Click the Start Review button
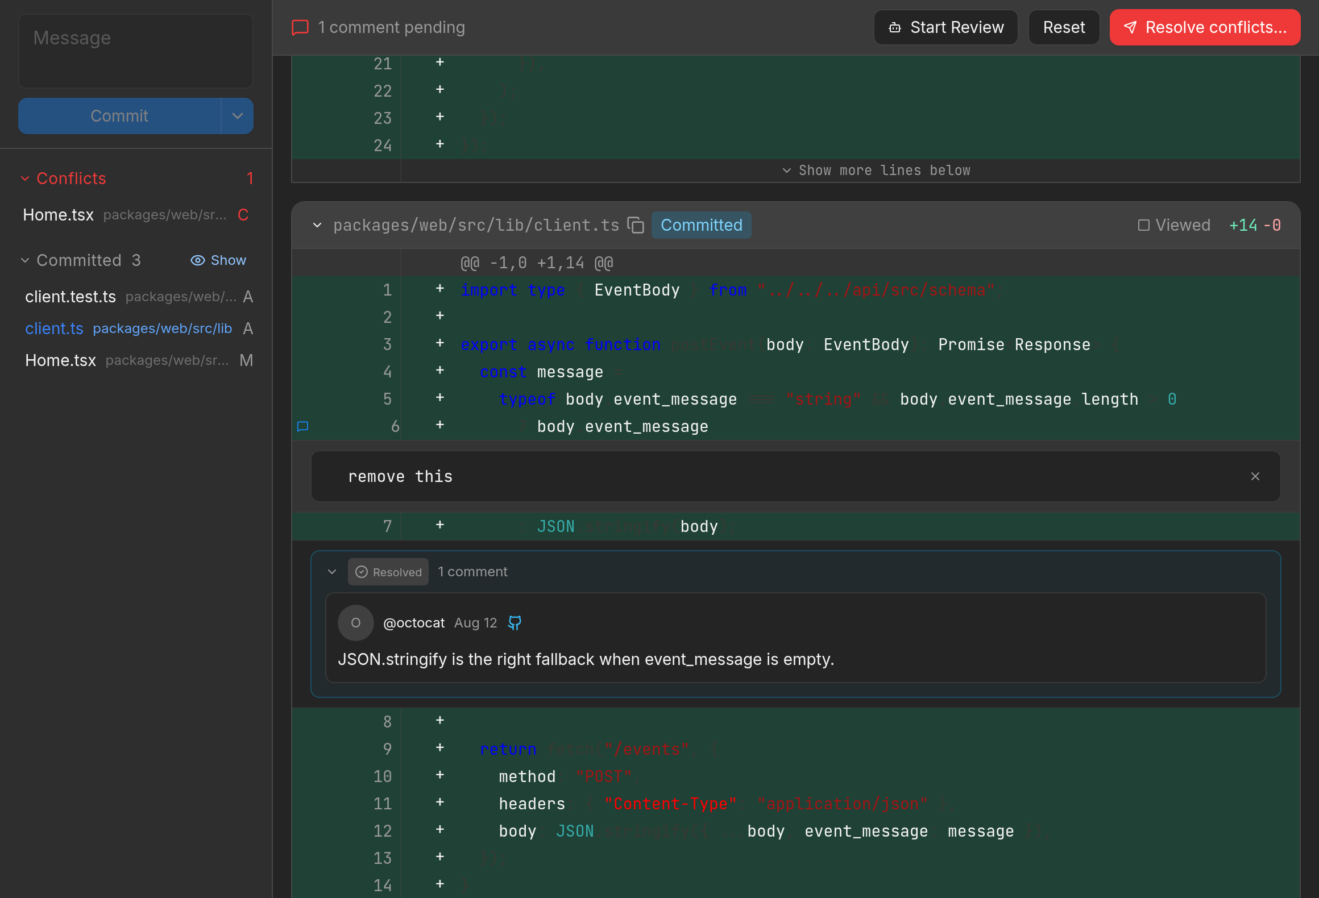Viewport: 1319px width, 898px height. pos(946,27)
